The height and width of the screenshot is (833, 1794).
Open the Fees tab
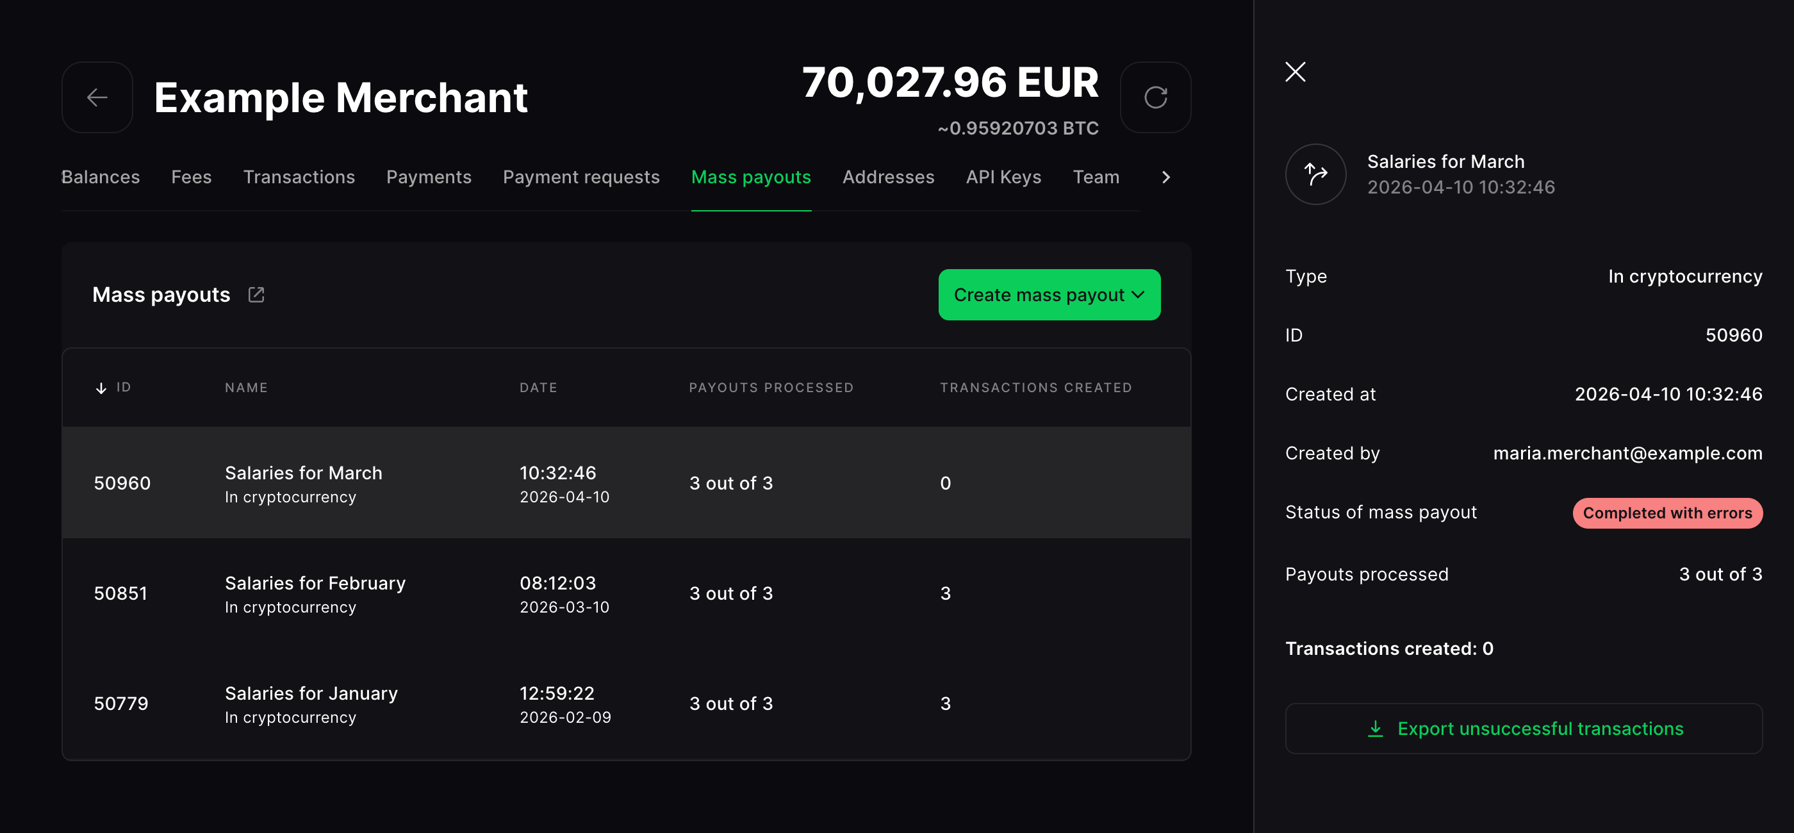[x=192, y=177]
